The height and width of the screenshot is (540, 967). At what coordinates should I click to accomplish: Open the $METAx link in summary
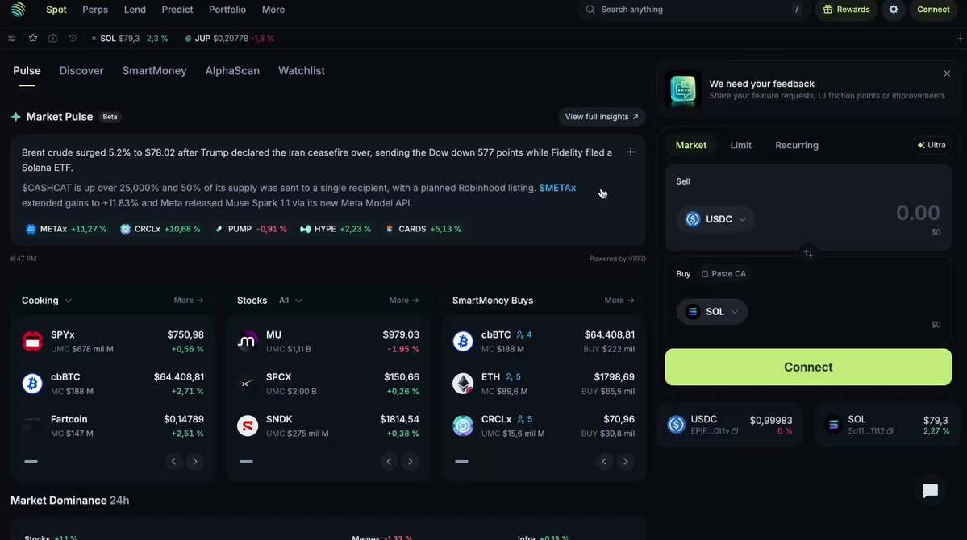(x=557, y=188)
